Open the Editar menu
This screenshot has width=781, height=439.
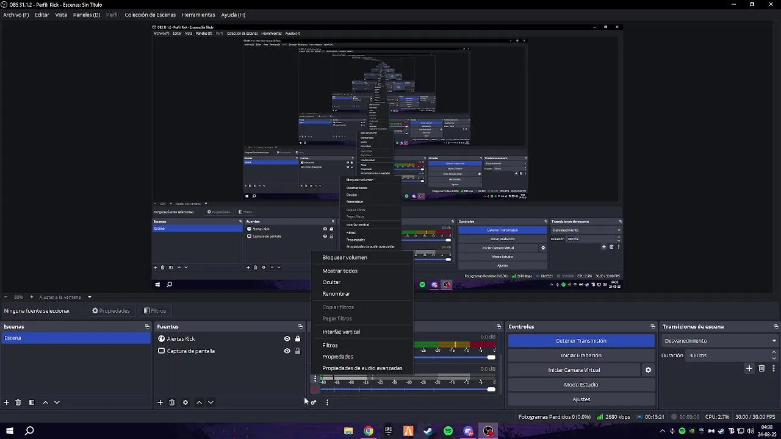(x=42, y=15)
